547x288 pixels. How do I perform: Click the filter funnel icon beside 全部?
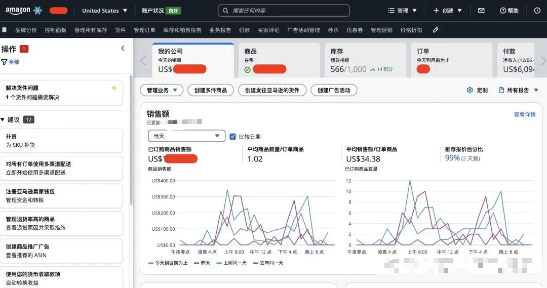[x=4, y=62]
